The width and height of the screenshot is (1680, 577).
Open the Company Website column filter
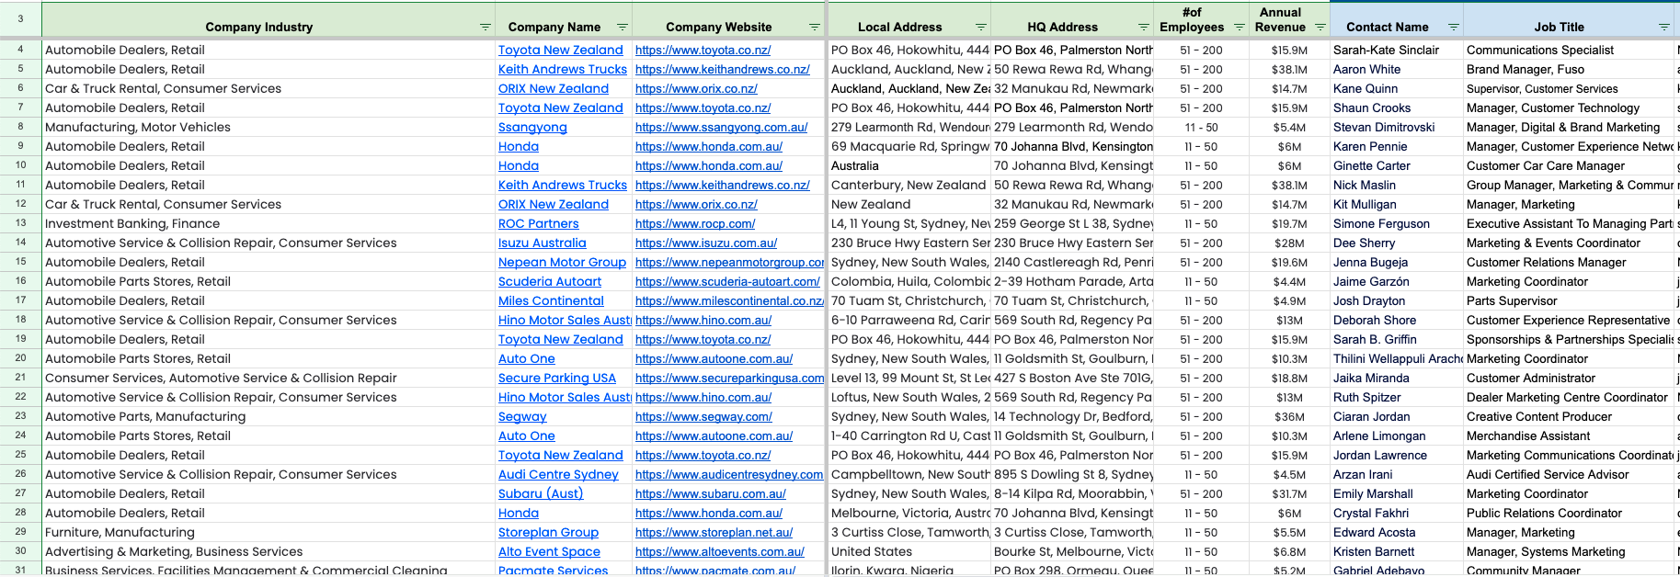pyautogui.click(x=814, y=28)
